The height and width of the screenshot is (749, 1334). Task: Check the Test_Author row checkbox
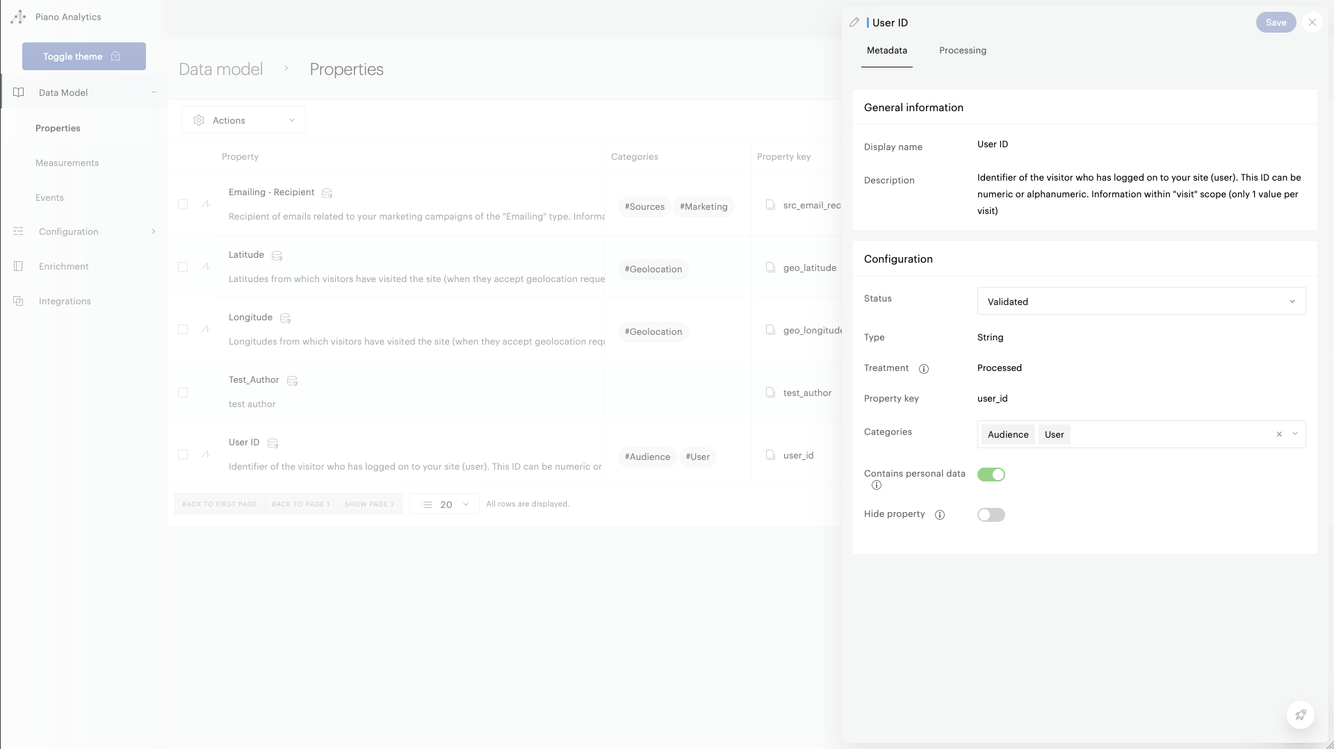[x=183, y=393]
